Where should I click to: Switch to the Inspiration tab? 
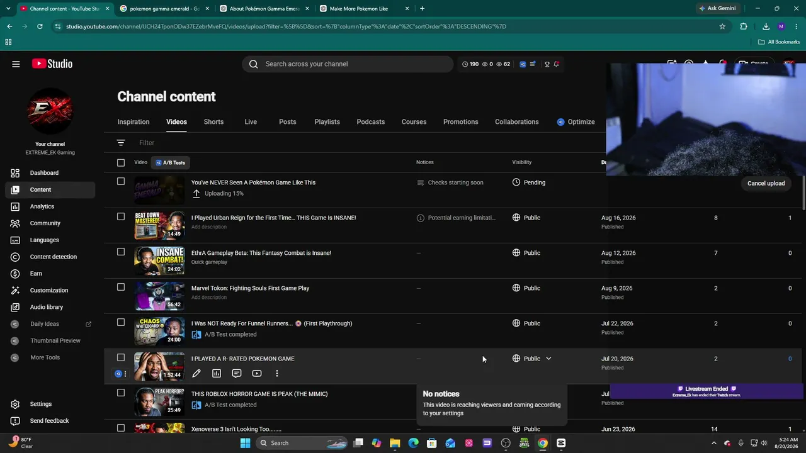click(133, 122)
